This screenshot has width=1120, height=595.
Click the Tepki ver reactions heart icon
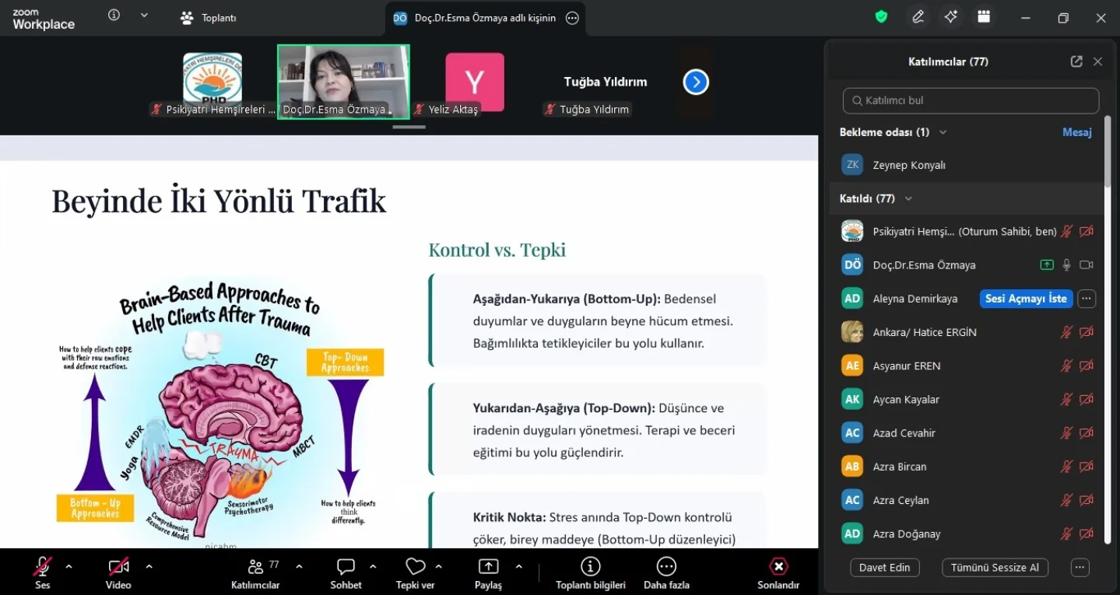coord(416,567)
